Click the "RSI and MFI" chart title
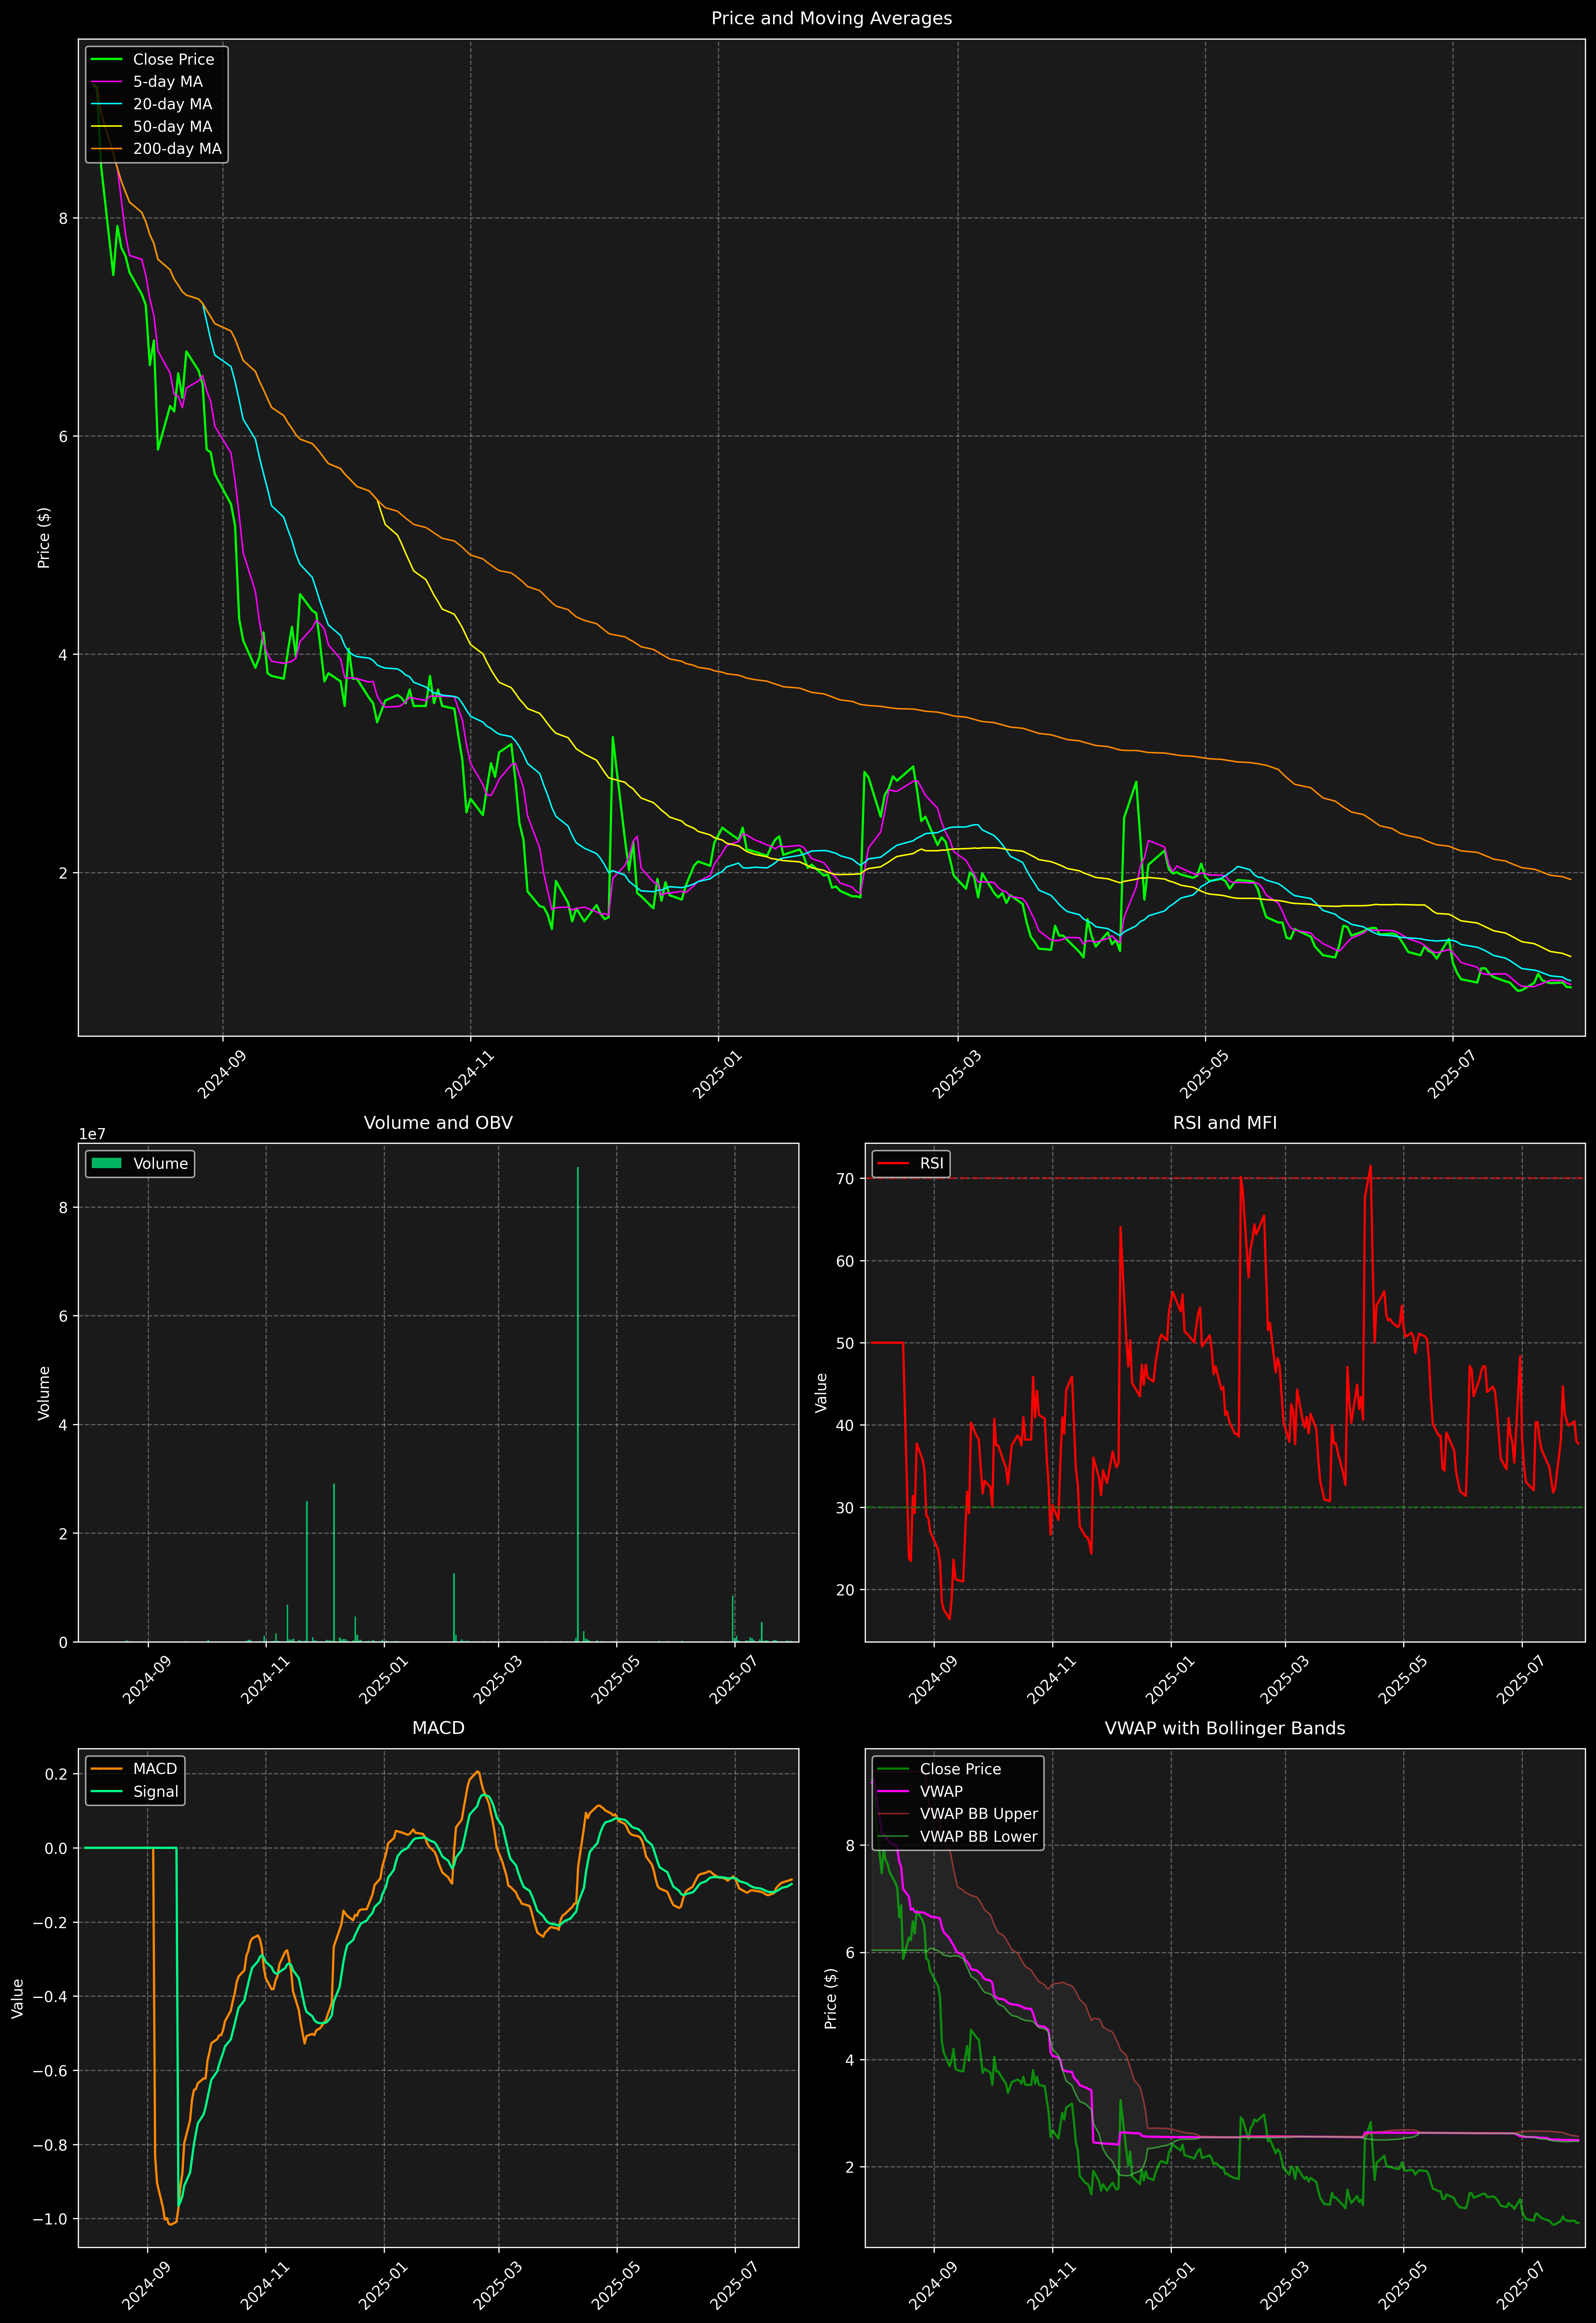The width and height of the screenshot is (1596, 2323). [1225, 1122]
